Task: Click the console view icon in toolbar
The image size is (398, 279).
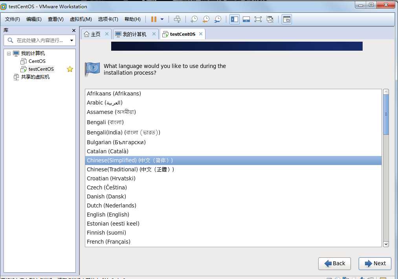Action: 287,19
